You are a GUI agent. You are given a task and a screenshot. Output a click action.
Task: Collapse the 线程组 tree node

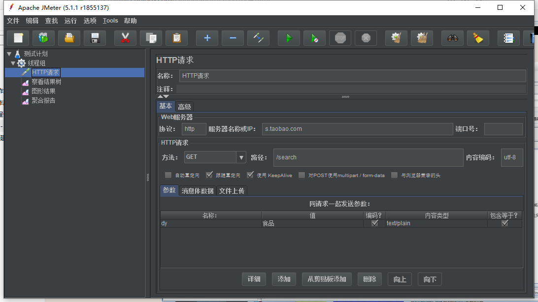(x=13, y=63)
